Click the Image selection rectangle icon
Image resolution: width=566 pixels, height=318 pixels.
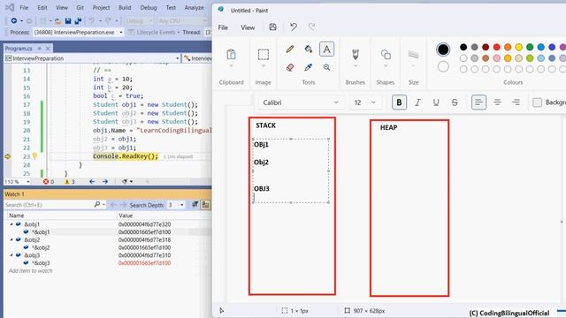(264, 55)
